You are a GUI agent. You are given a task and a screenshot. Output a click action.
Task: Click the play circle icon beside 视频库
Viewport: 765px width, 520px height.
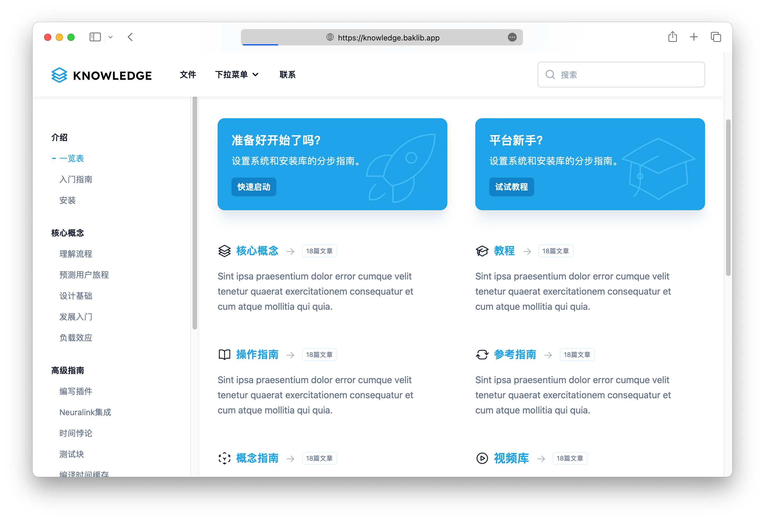click(x=482, y=458)
